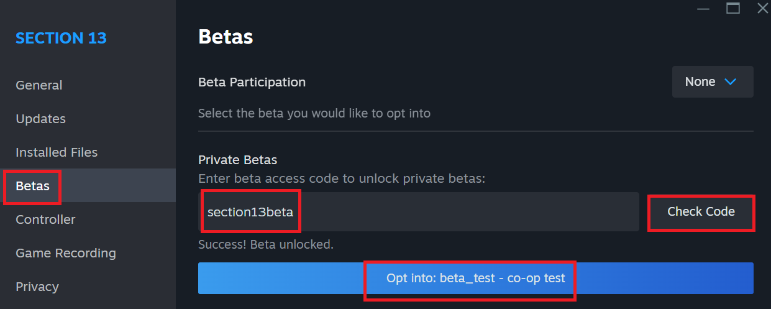Click the Betas page heading
This screenshot has width=771, height=309.
[226, 37]
